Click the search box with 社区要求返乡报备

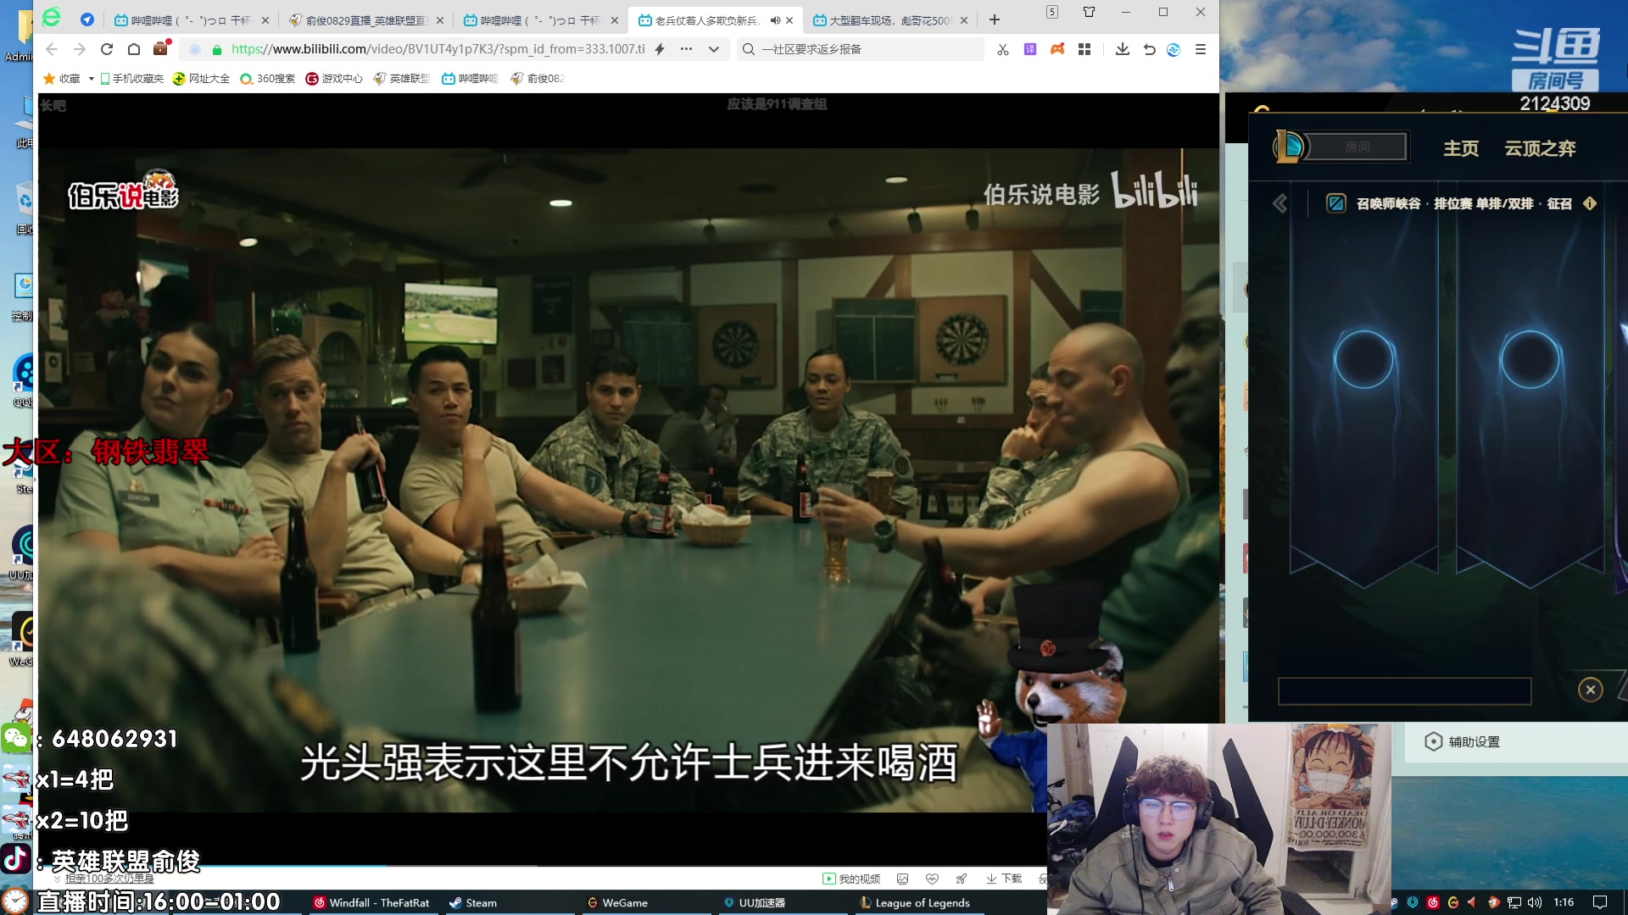[861, 49]
